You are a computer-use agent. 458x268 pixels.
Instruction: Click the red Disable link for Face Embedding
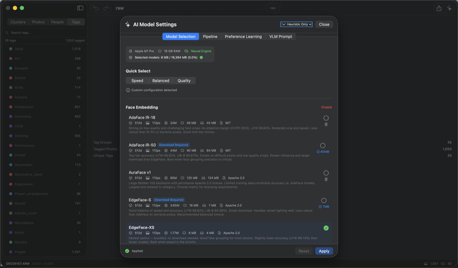[327, 108]
